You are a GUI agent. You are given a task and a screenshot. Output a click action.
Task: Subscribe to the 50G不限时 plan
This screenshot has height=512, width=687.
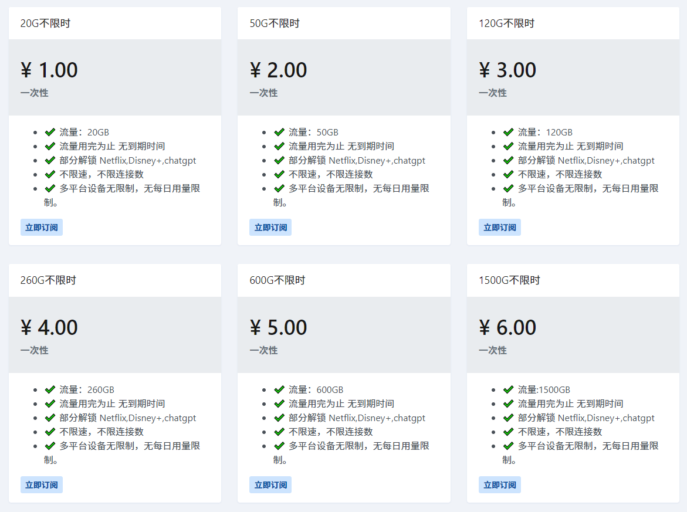point(270,228)
